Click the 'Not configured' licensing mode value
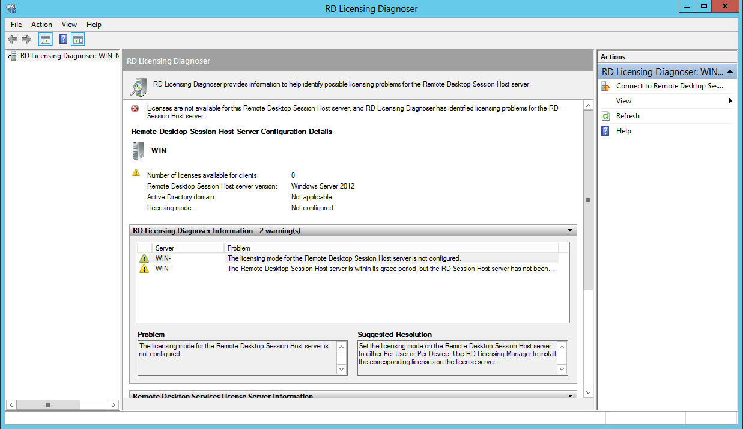Image resolution: width=743 pixels, height=429 pixels. click(312, 208)
